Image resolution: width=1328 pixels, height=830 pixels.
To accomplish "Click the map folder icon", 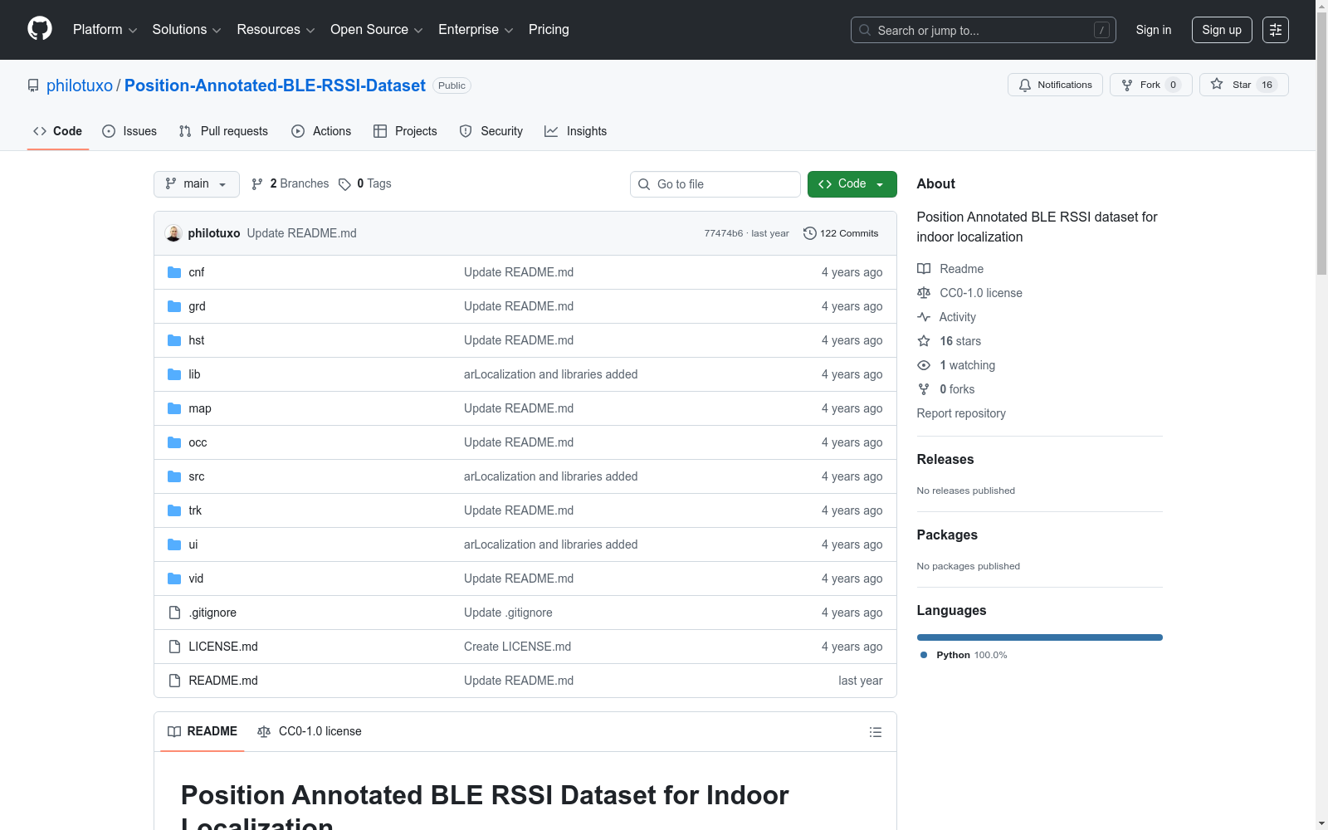I will 174,408.
